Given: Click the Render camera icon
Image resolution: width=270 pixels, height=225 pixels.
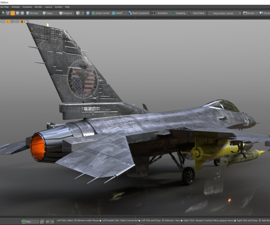Looking at the screenshot, I should (245, 13).
